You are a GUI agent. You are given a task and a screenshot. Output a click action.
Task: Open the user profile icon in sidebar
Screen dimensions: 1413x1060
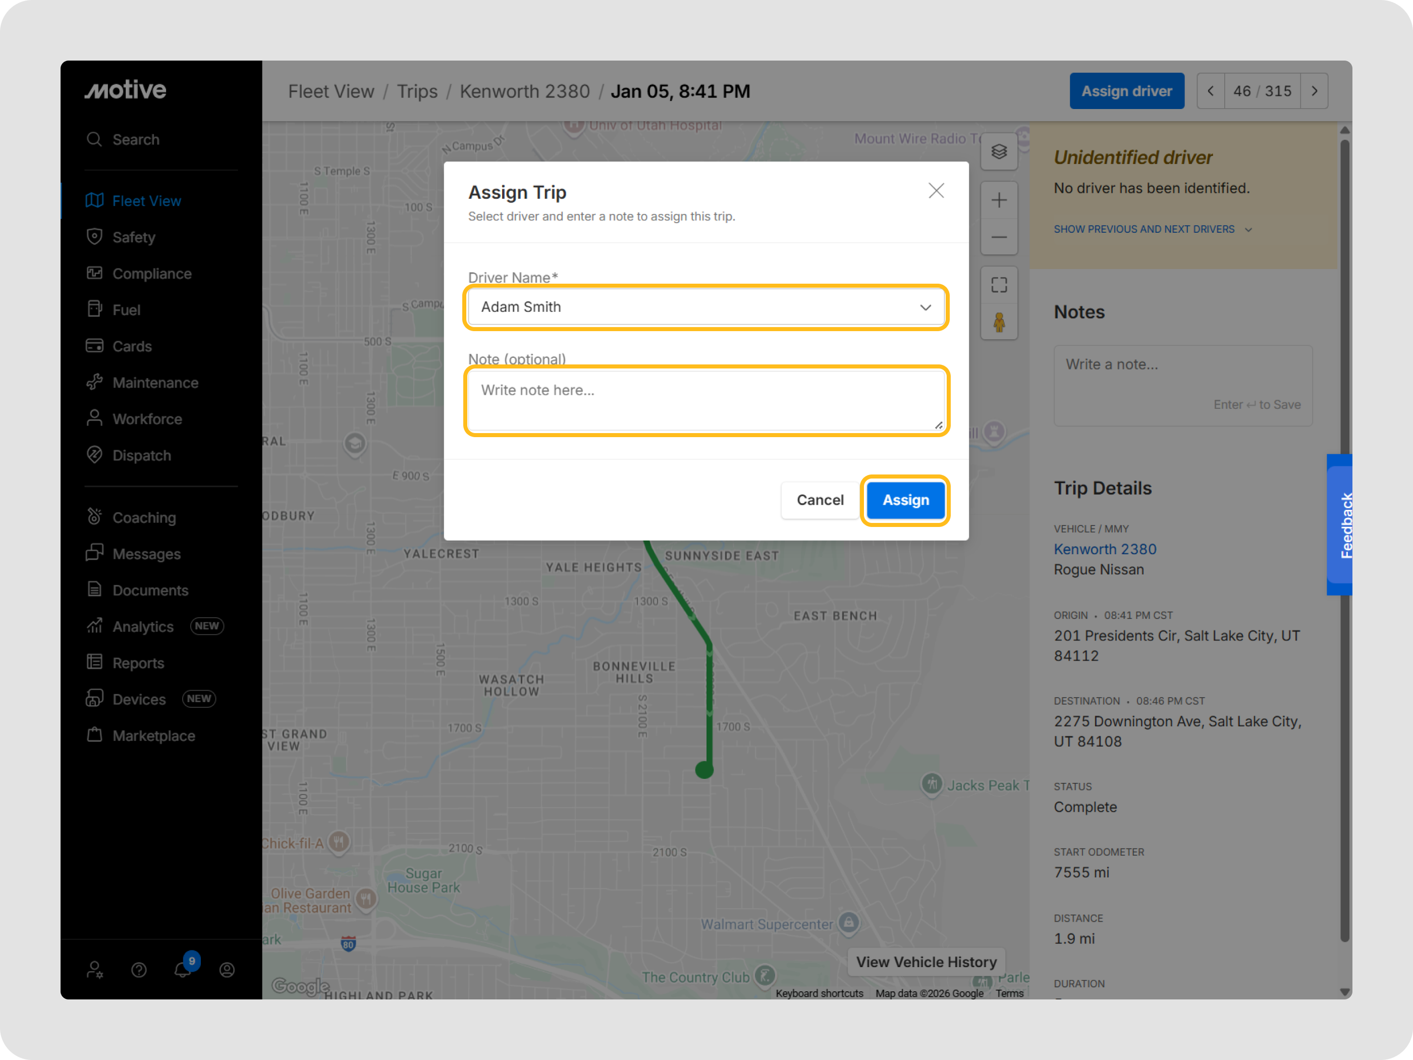(227, 970)
